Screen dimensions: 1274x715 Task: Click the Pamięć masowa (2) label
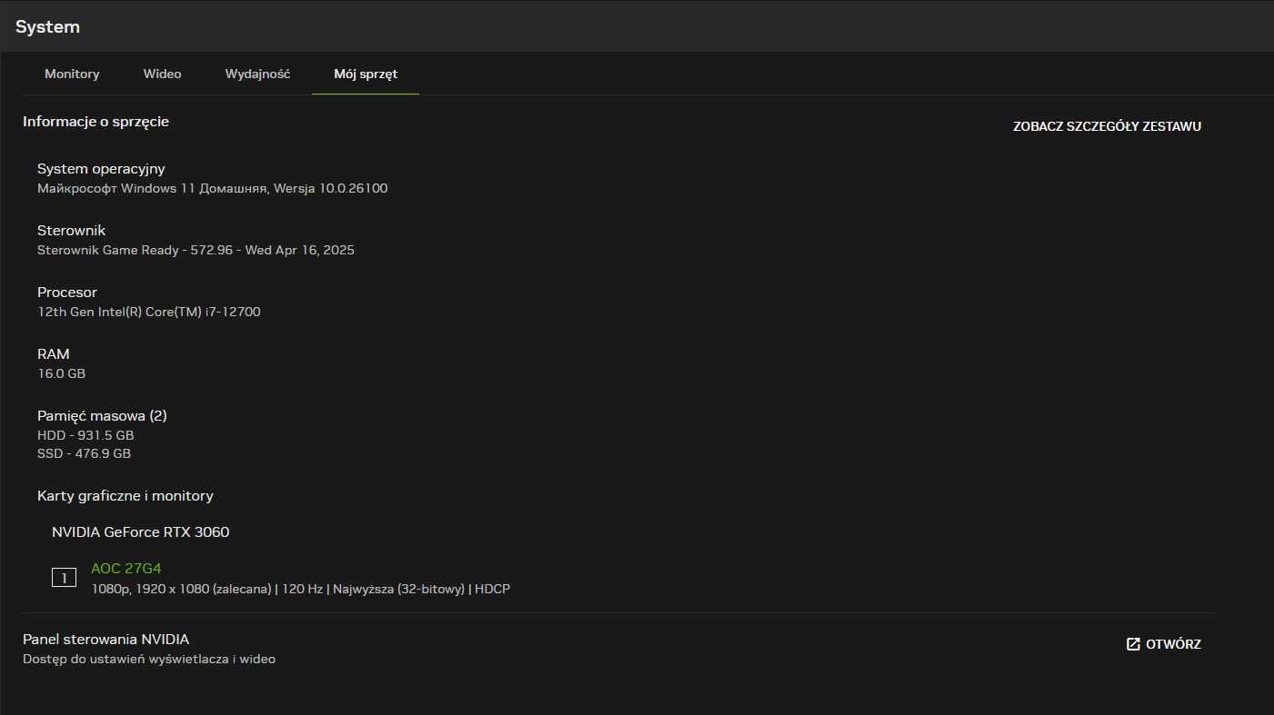(102, 416)
